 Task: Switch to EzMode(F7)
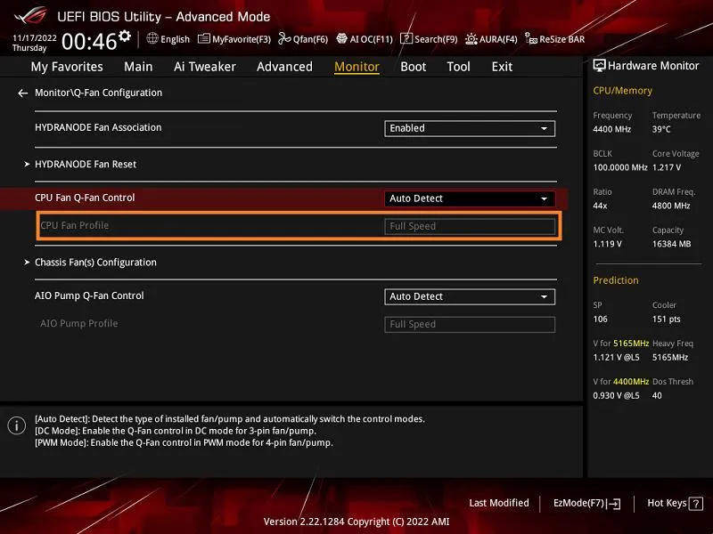[x=586, y=503]
